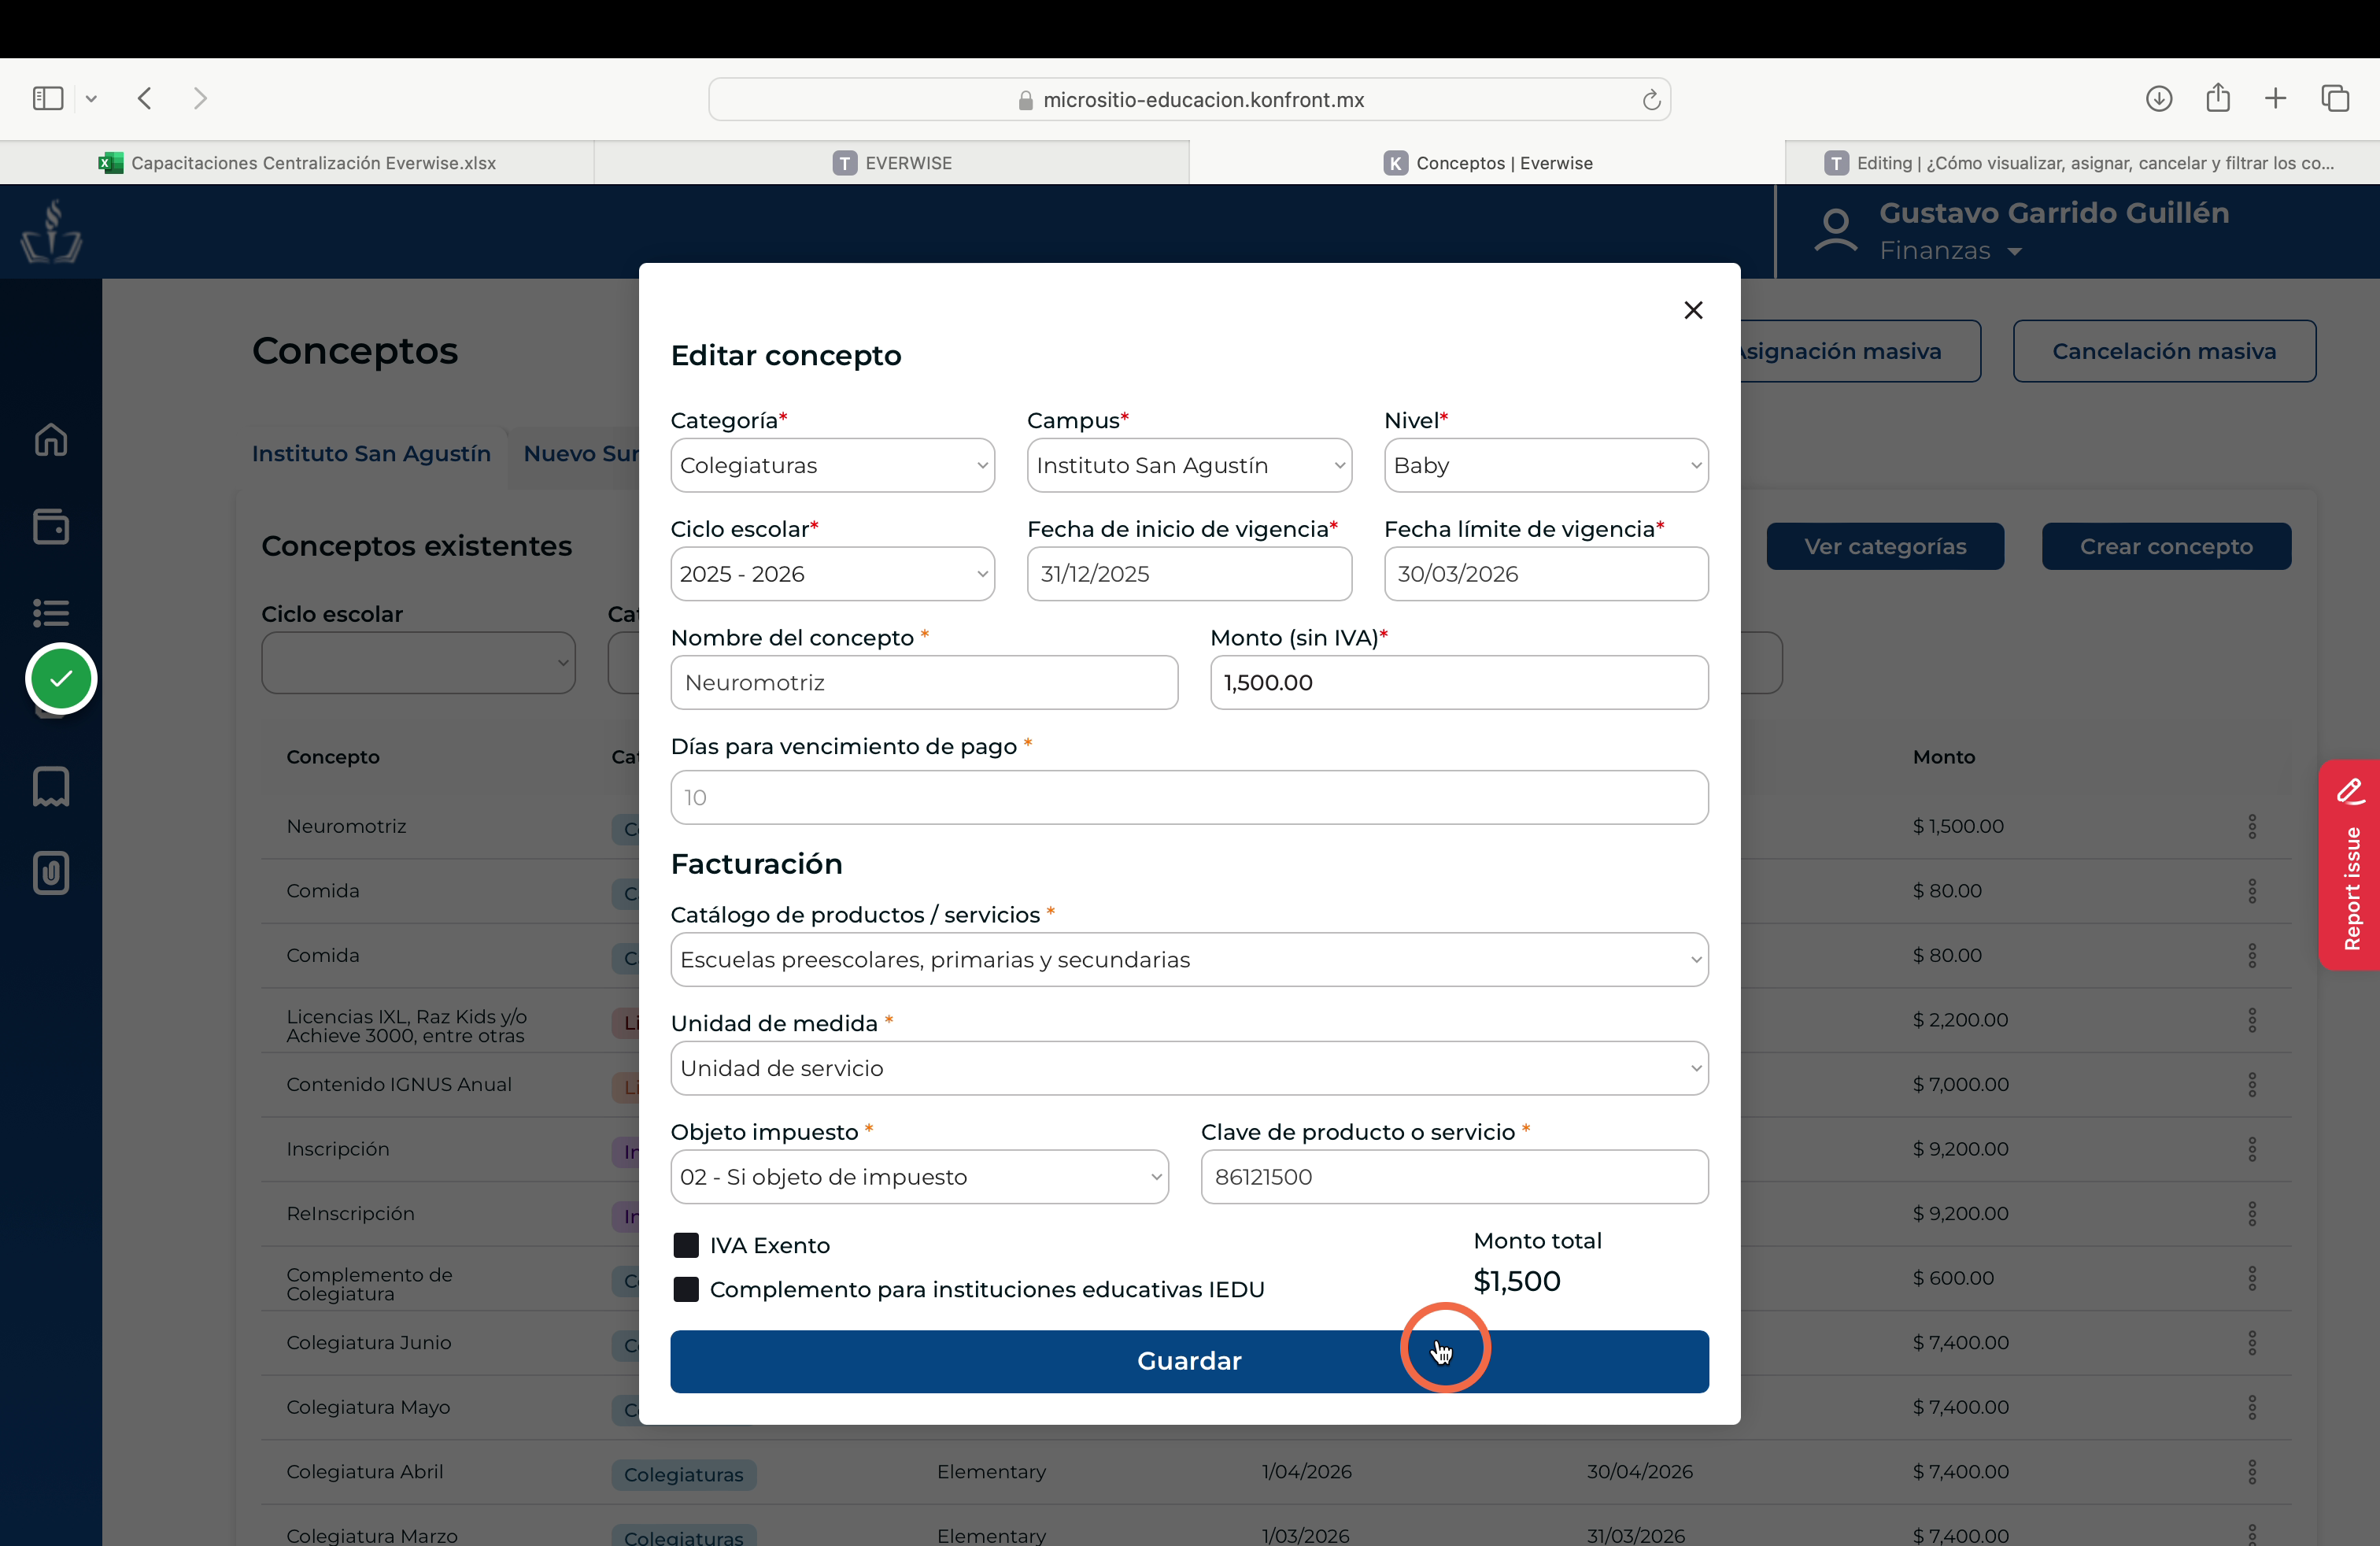The image size is (2380, 1546).
Task: Switch to EVERWISE browser tab
Action: pos(892,163)
